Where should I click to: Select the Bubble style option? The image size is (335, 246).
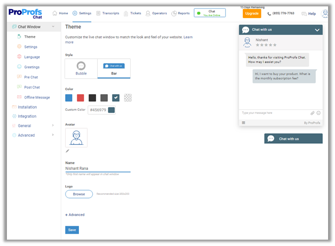click(x=81, y=69)
